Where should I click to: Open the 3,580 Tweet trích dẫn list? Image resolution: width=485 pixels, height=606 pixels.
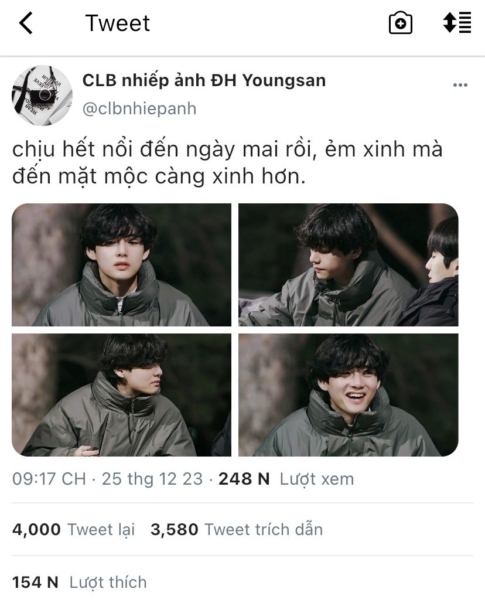tap(236, 529)
